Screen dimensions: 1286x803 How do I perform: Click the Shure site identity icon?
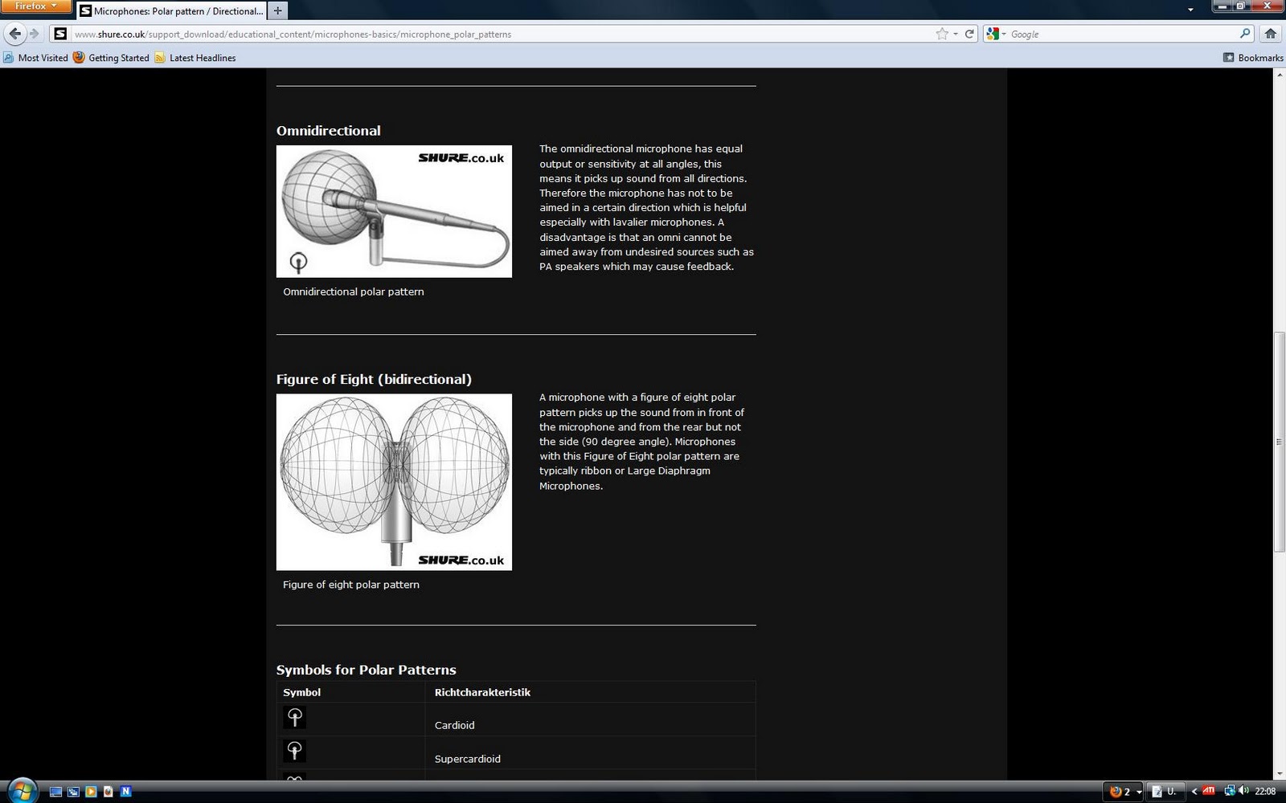coord(60,34)
